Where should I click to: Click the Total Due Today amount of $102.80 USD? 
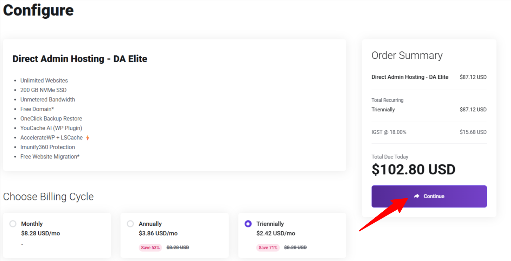click(413, 169)
